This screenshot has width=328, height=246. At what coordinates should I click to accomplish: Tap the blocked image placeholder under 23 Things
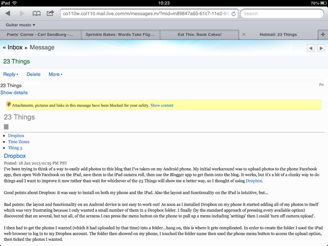point(6,127)
